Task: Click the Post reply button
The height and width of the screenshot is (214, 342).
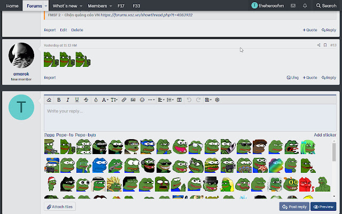Action: click(x=294, y=207)
